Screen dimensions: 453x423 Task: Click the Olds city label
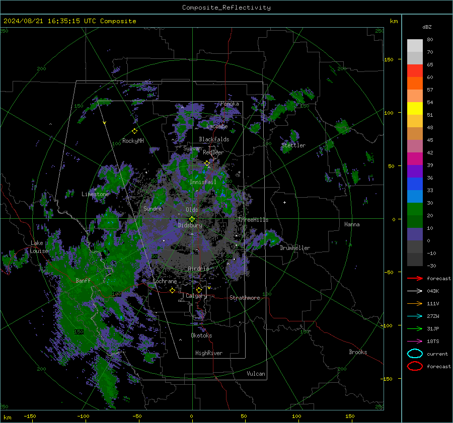(192, 210)
